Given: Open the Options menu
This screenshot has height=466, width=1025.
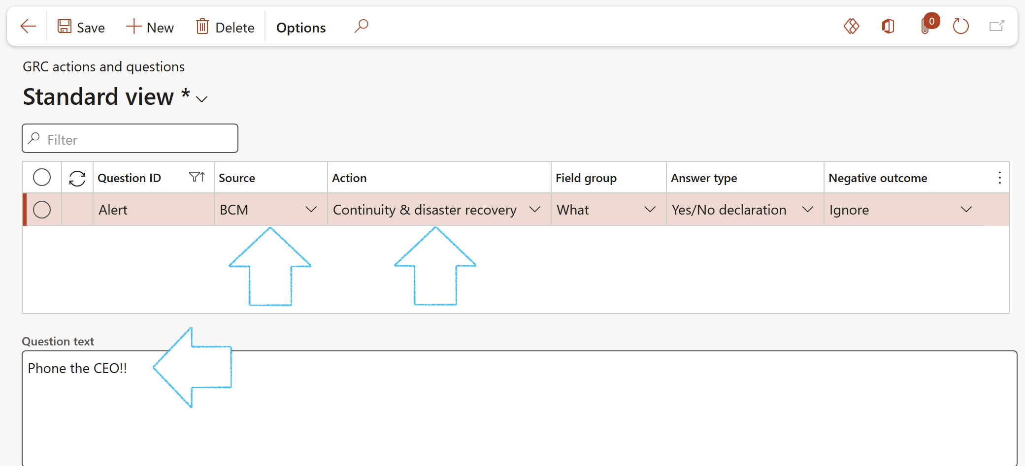Looking at the screenshot, I should (301, 28).
